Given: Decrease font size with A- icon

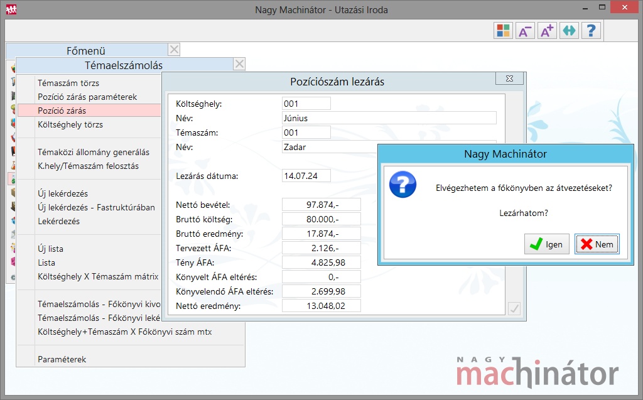Looking at the screenshot, I should click(x=525, y=31).
